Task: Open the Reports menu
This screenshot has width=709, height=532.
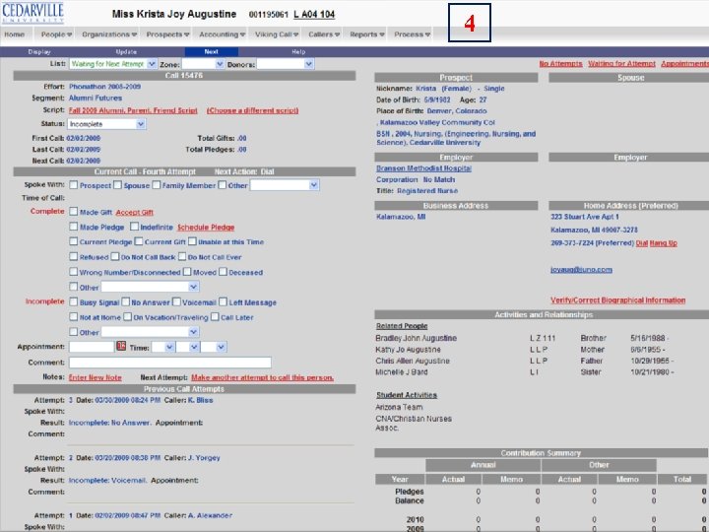Action: coord(367,34)
